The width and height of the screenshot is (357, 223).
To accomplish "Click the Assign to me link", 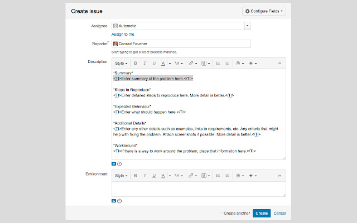I will click(x=122, y=34).
